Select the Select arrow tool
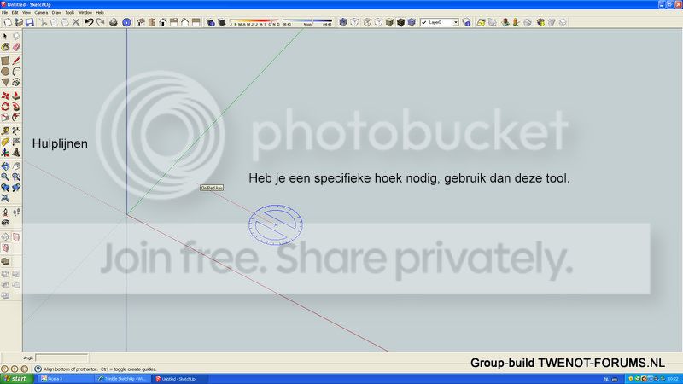 (x=5, y=36)
